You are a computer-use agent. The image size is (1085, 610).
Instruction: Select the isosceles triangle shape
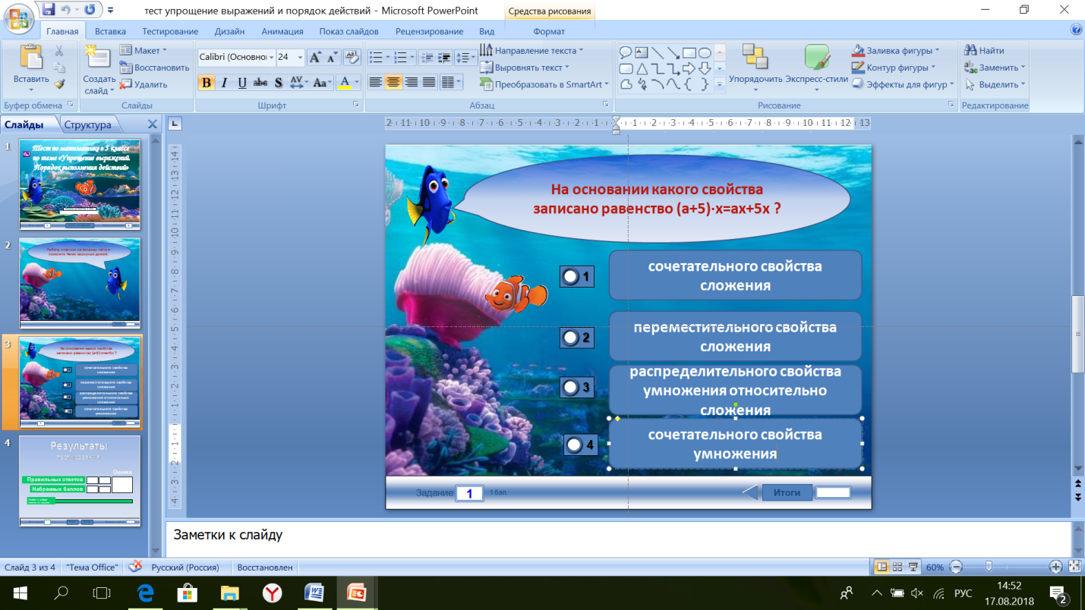click(642, 68)
